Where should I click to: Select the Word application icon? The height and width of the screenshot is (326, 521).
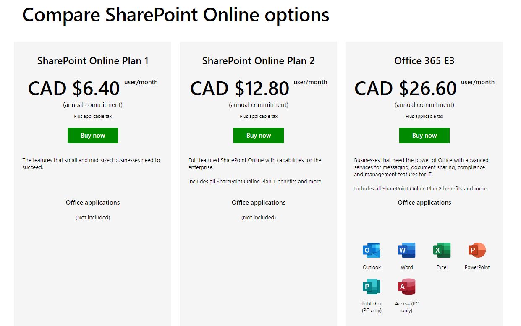[406, 250]
